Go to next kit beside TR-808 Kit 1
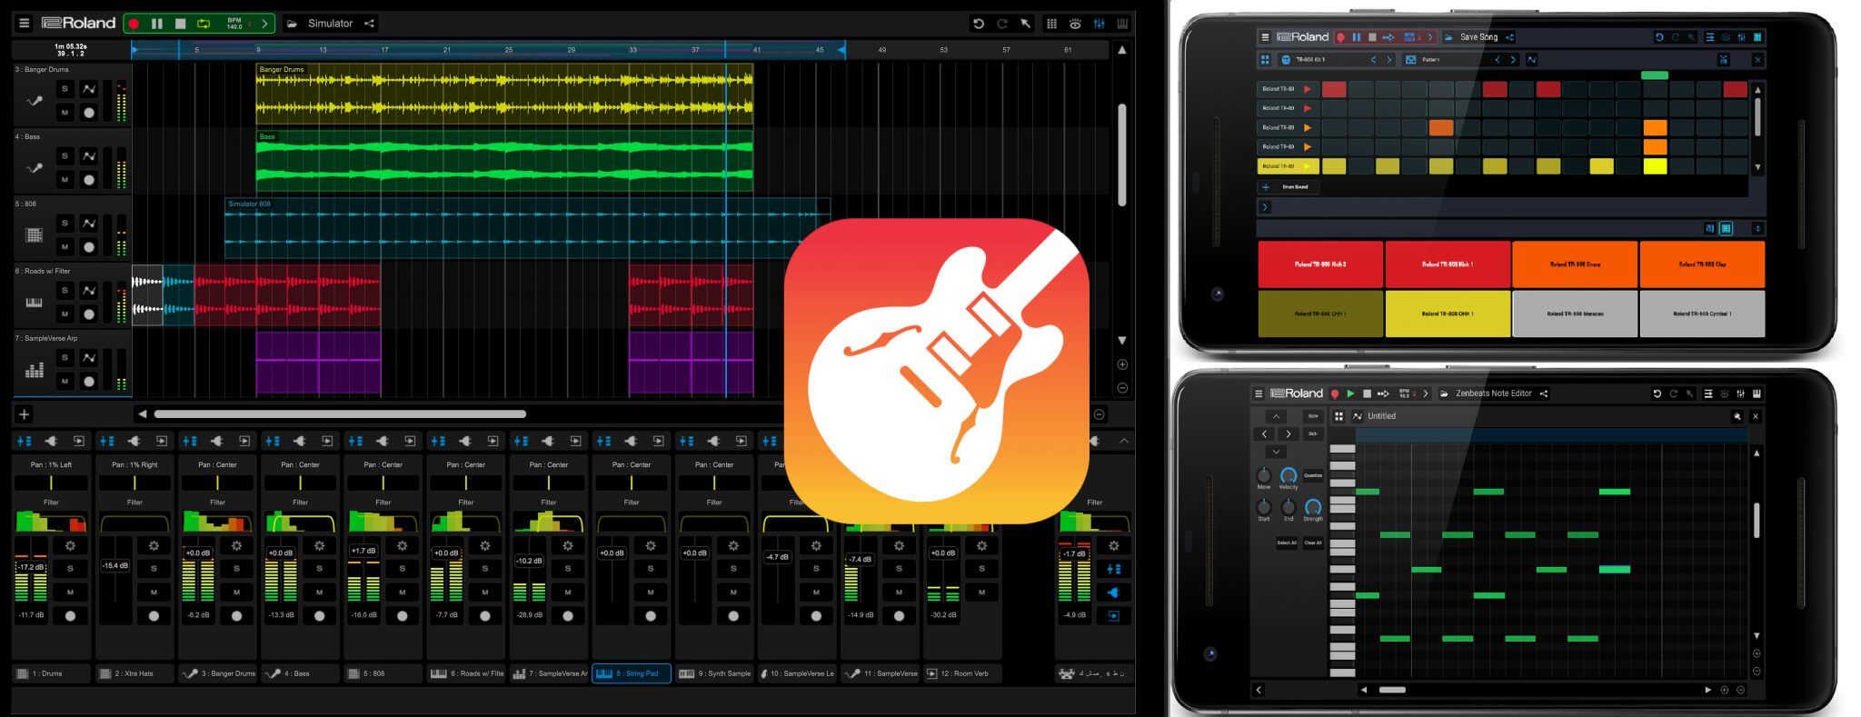Image resolution: width=1861 pixels, height=717 pixels. [1388, 60]
